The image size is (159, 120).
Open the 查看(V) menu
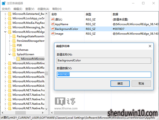(30, 9)
